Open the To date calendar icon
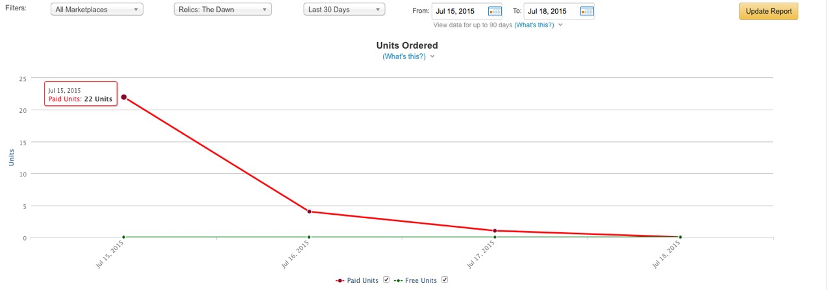Image resolution: width=831 pixels, height=290 pixels. [586, 11]
